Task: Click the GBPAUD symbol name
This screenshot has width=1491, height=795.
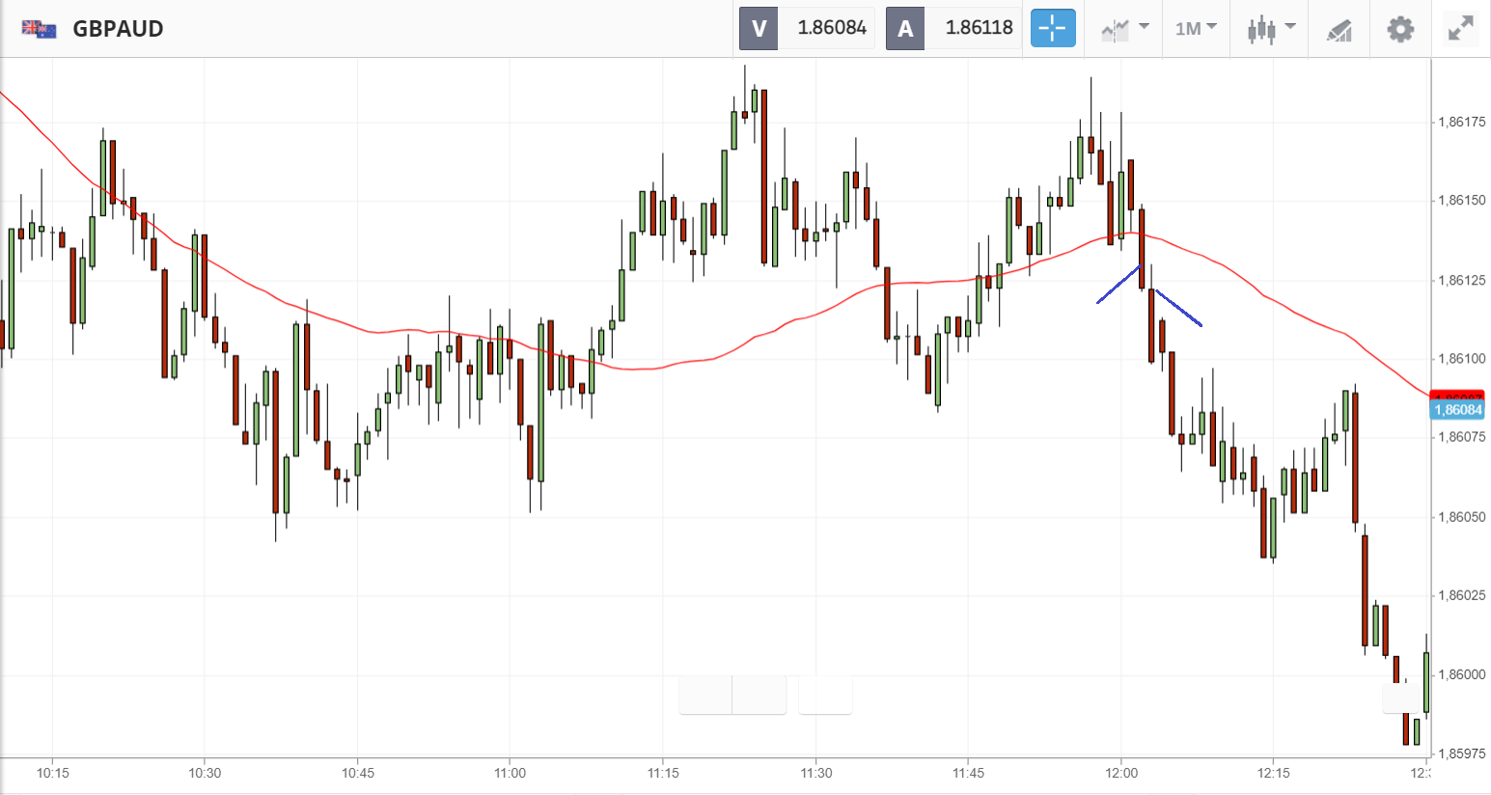Action: click(x=119, y=28)
